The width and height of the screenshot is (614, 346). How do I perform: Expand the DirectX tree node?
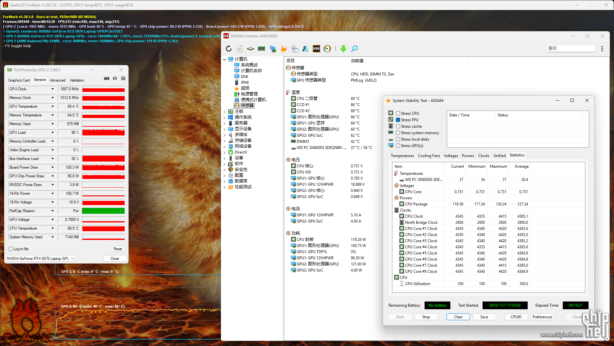coord(225,152)
